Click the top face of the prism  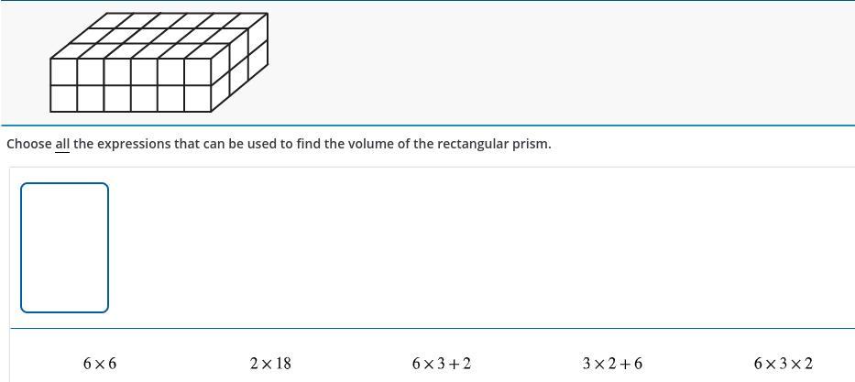click(159, 36)
